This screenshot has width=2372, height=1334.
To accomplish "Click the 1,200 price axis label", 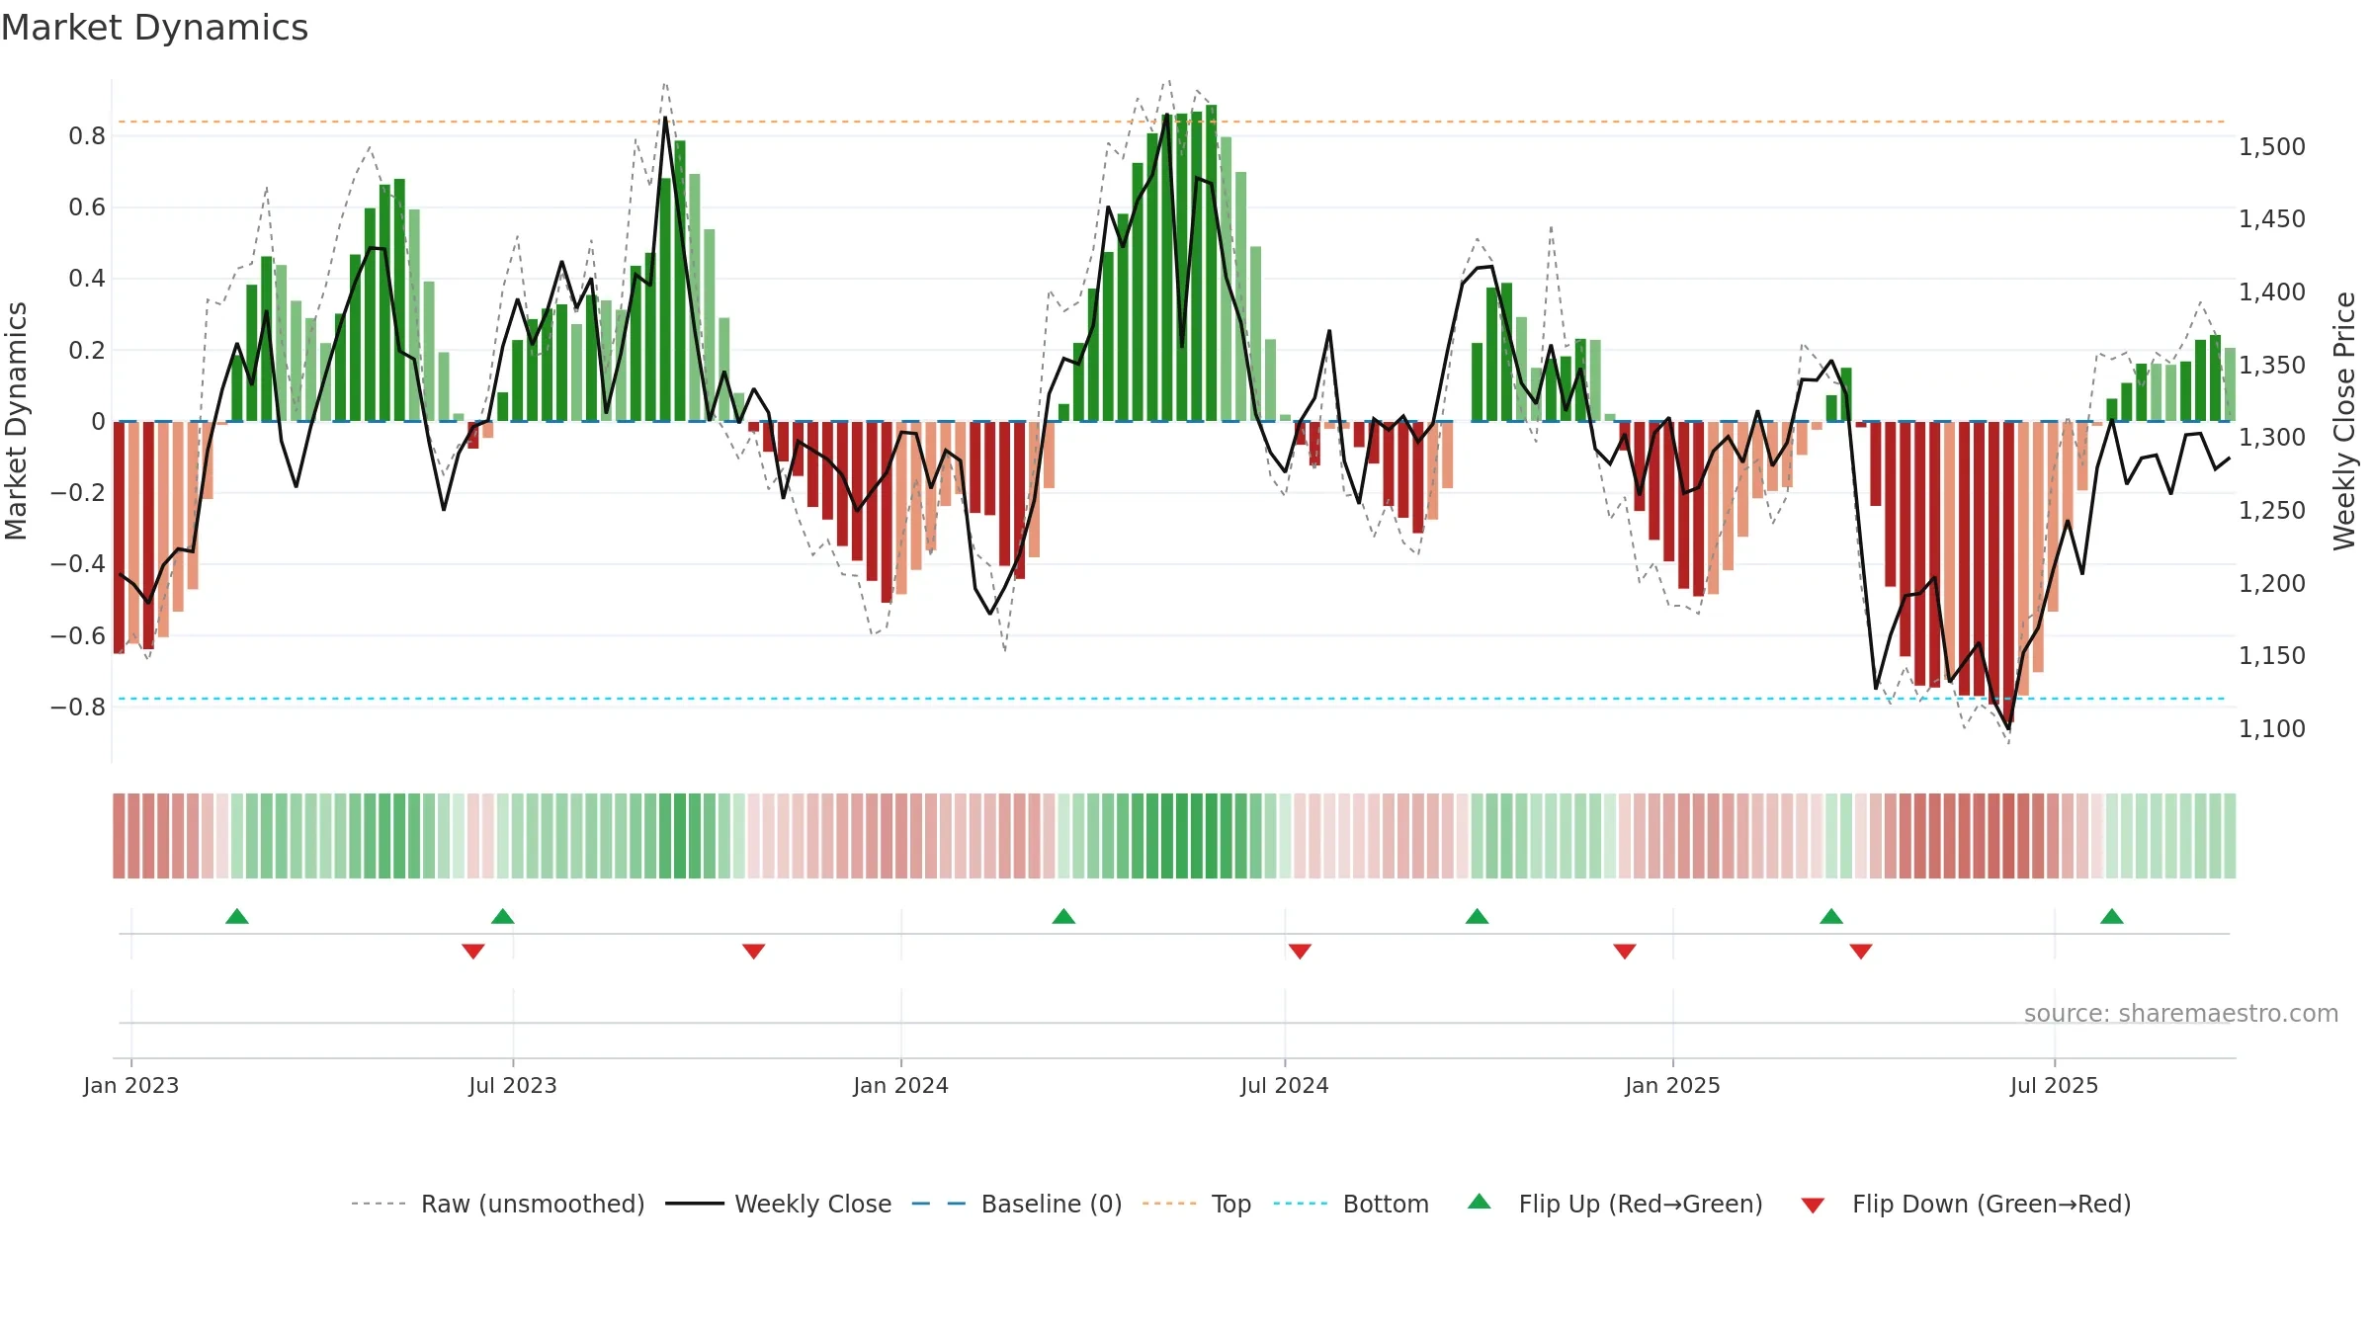I will tap(2272, 584).
